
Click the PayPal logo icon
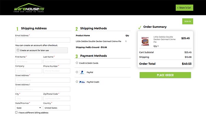[x=82, y=72]
